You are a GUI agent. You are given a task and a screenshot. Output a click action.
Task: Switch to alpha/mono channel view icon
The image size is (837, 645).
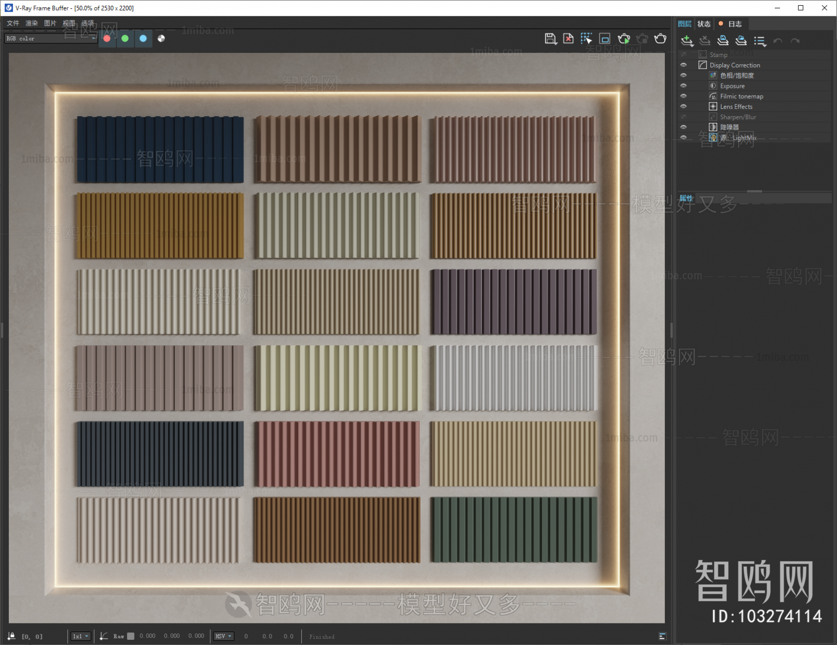161,38
